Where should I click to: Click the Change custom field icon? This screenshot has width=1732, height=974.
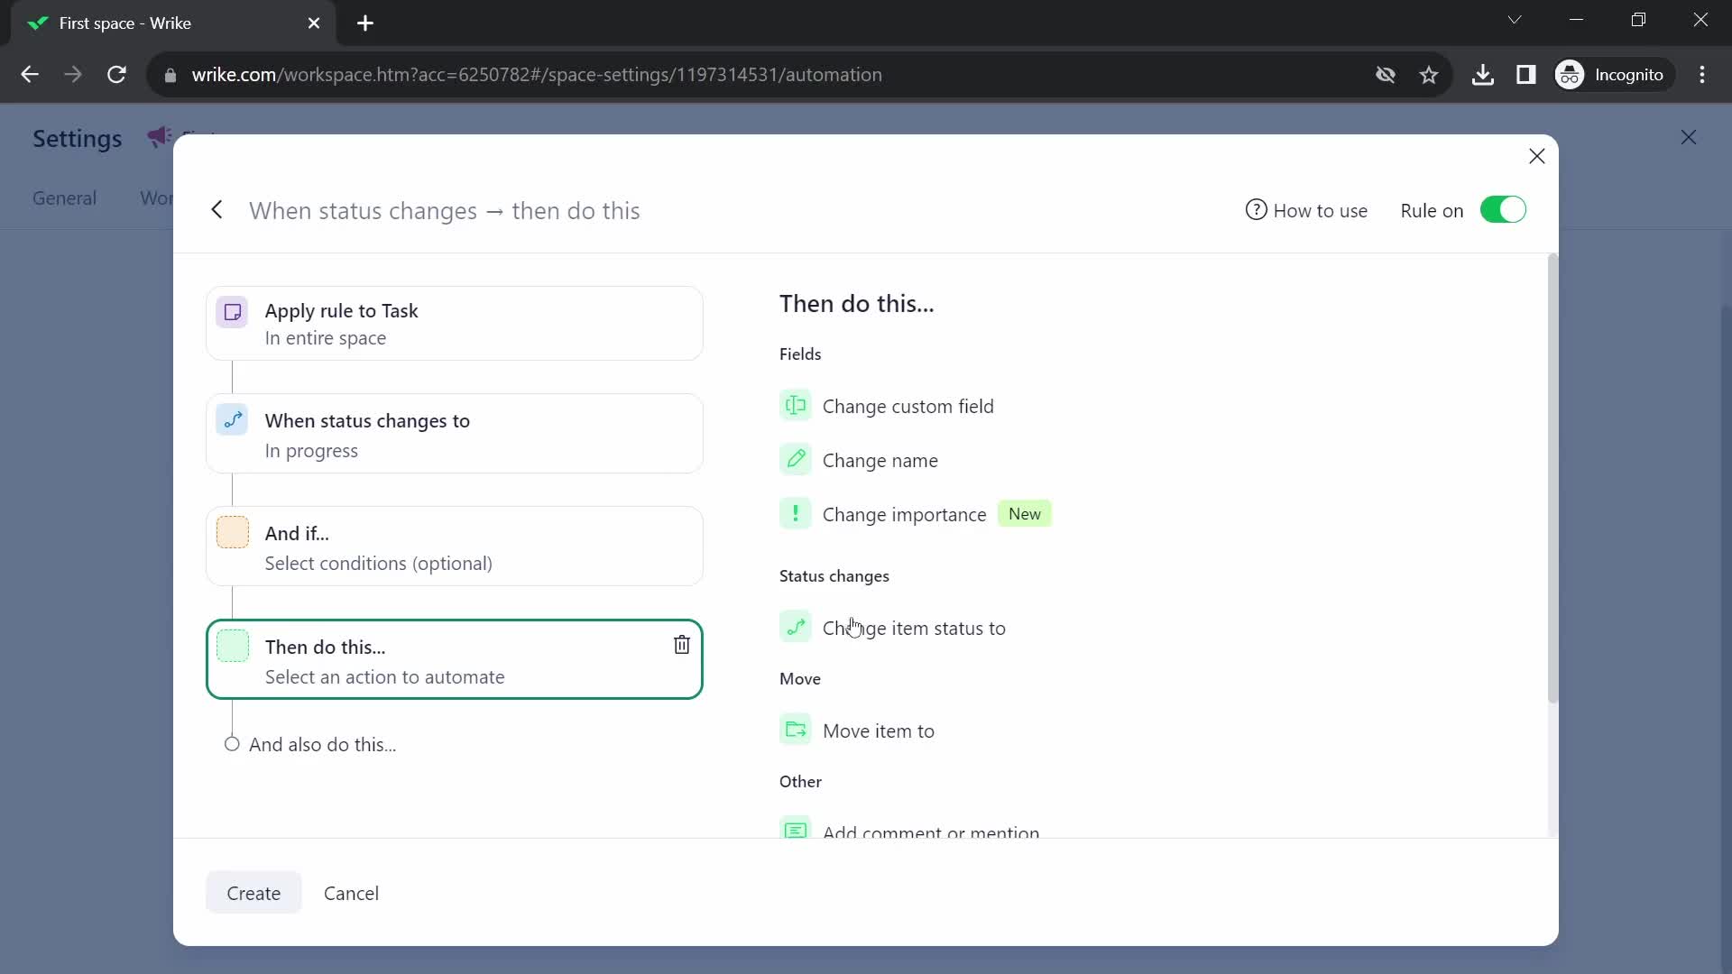[x=796, y=406]
